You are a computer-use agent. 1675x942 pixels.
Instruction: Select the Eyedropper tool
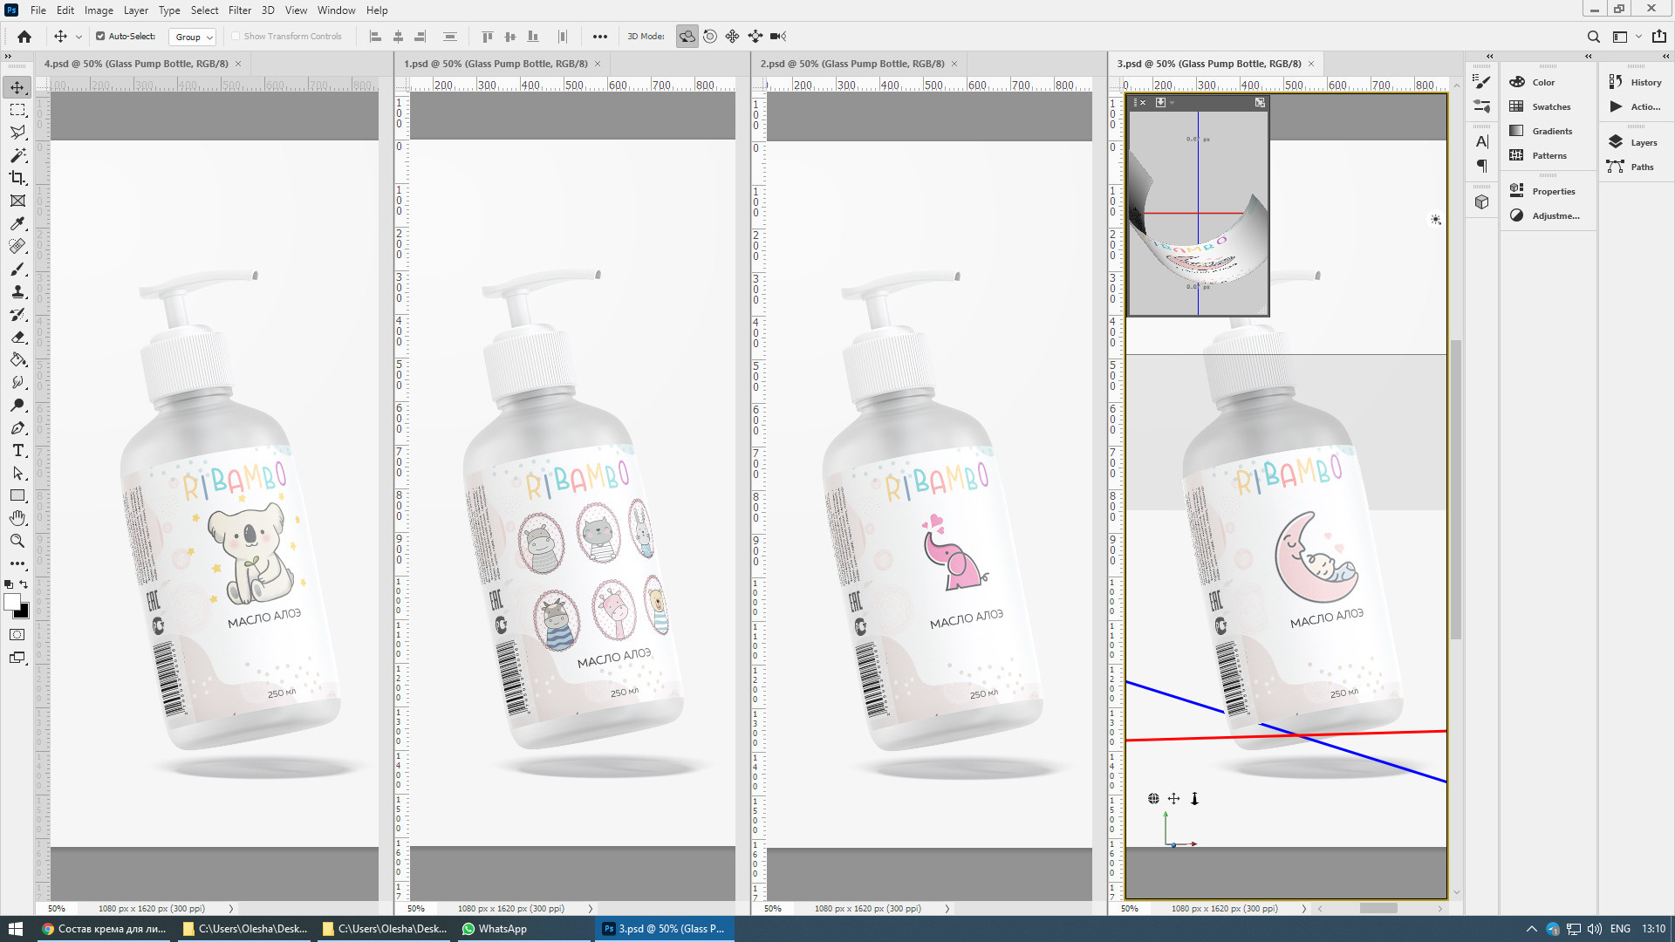17,223
